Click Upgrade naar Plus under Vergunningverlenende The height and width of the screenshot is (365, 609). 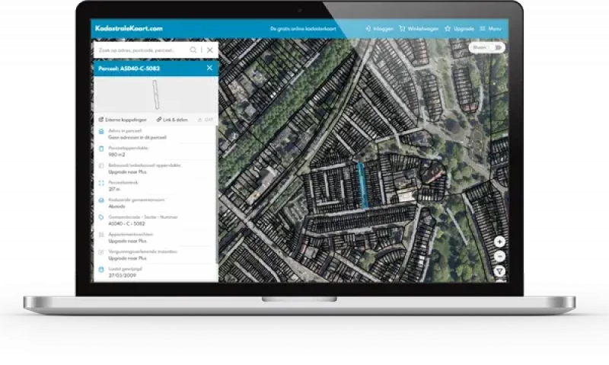click(127, 258)
